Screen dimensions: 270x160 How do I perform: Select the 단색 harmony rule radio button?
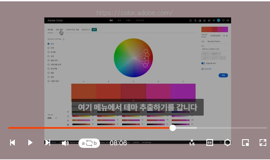pyautogui.click(x=48, y=48)
